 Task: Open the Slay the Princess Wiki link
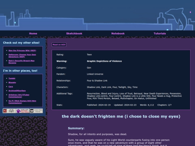[22, 50]
